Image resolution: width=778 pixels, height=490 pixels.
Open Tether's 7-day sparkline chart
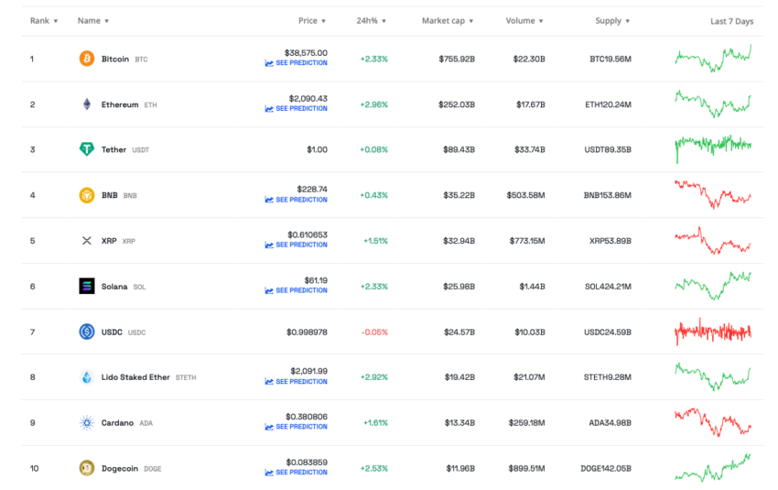[713, 148]
